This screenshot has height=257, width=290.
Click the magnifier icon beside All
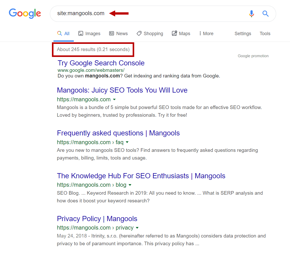point(59,33)
